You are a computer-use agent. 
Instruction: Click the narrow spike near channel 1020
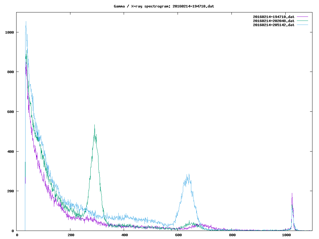tap(292, 194)
